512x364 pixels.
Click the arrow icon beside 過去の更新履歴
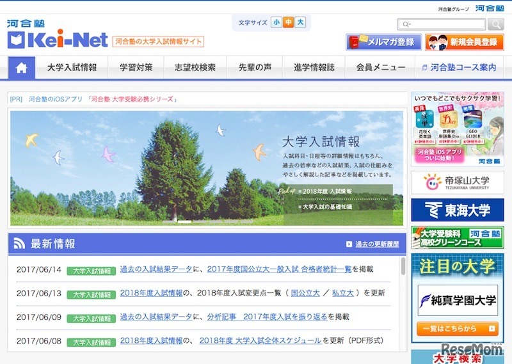pyautogui.click(x=349, y=244)
